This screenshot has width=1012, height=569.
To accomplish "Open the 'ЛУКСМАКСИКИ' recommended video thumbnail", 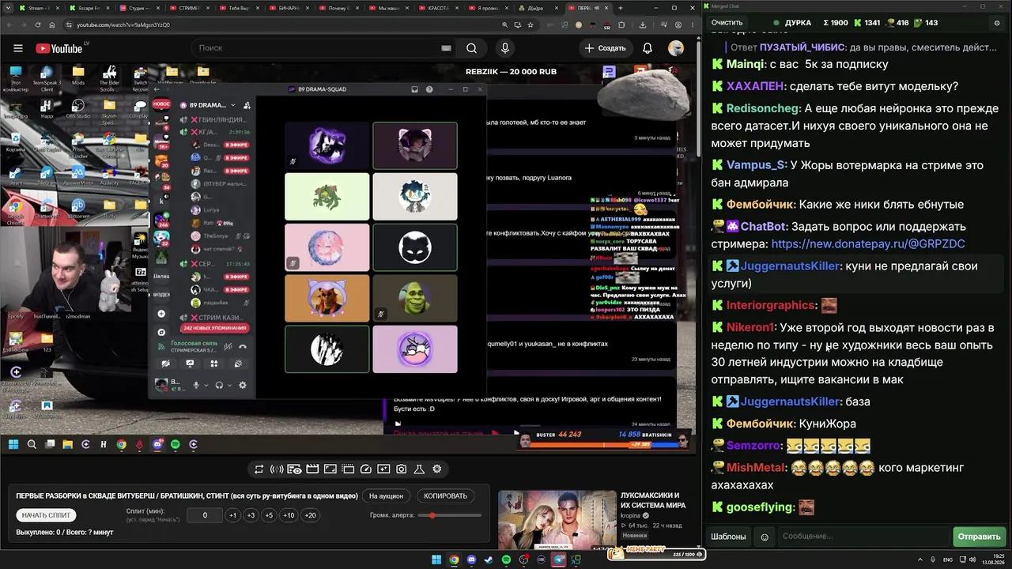I will (557, 521).
